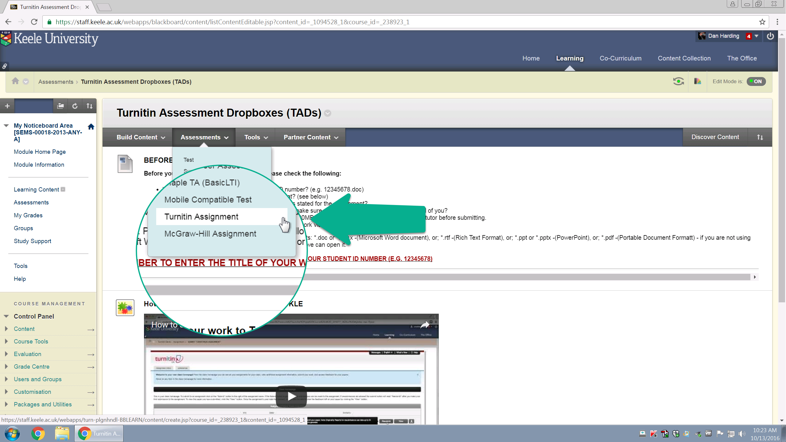This screenshot has height=442, width=786.
Task: Click the notification count badge 4
Action: point(749,36)
